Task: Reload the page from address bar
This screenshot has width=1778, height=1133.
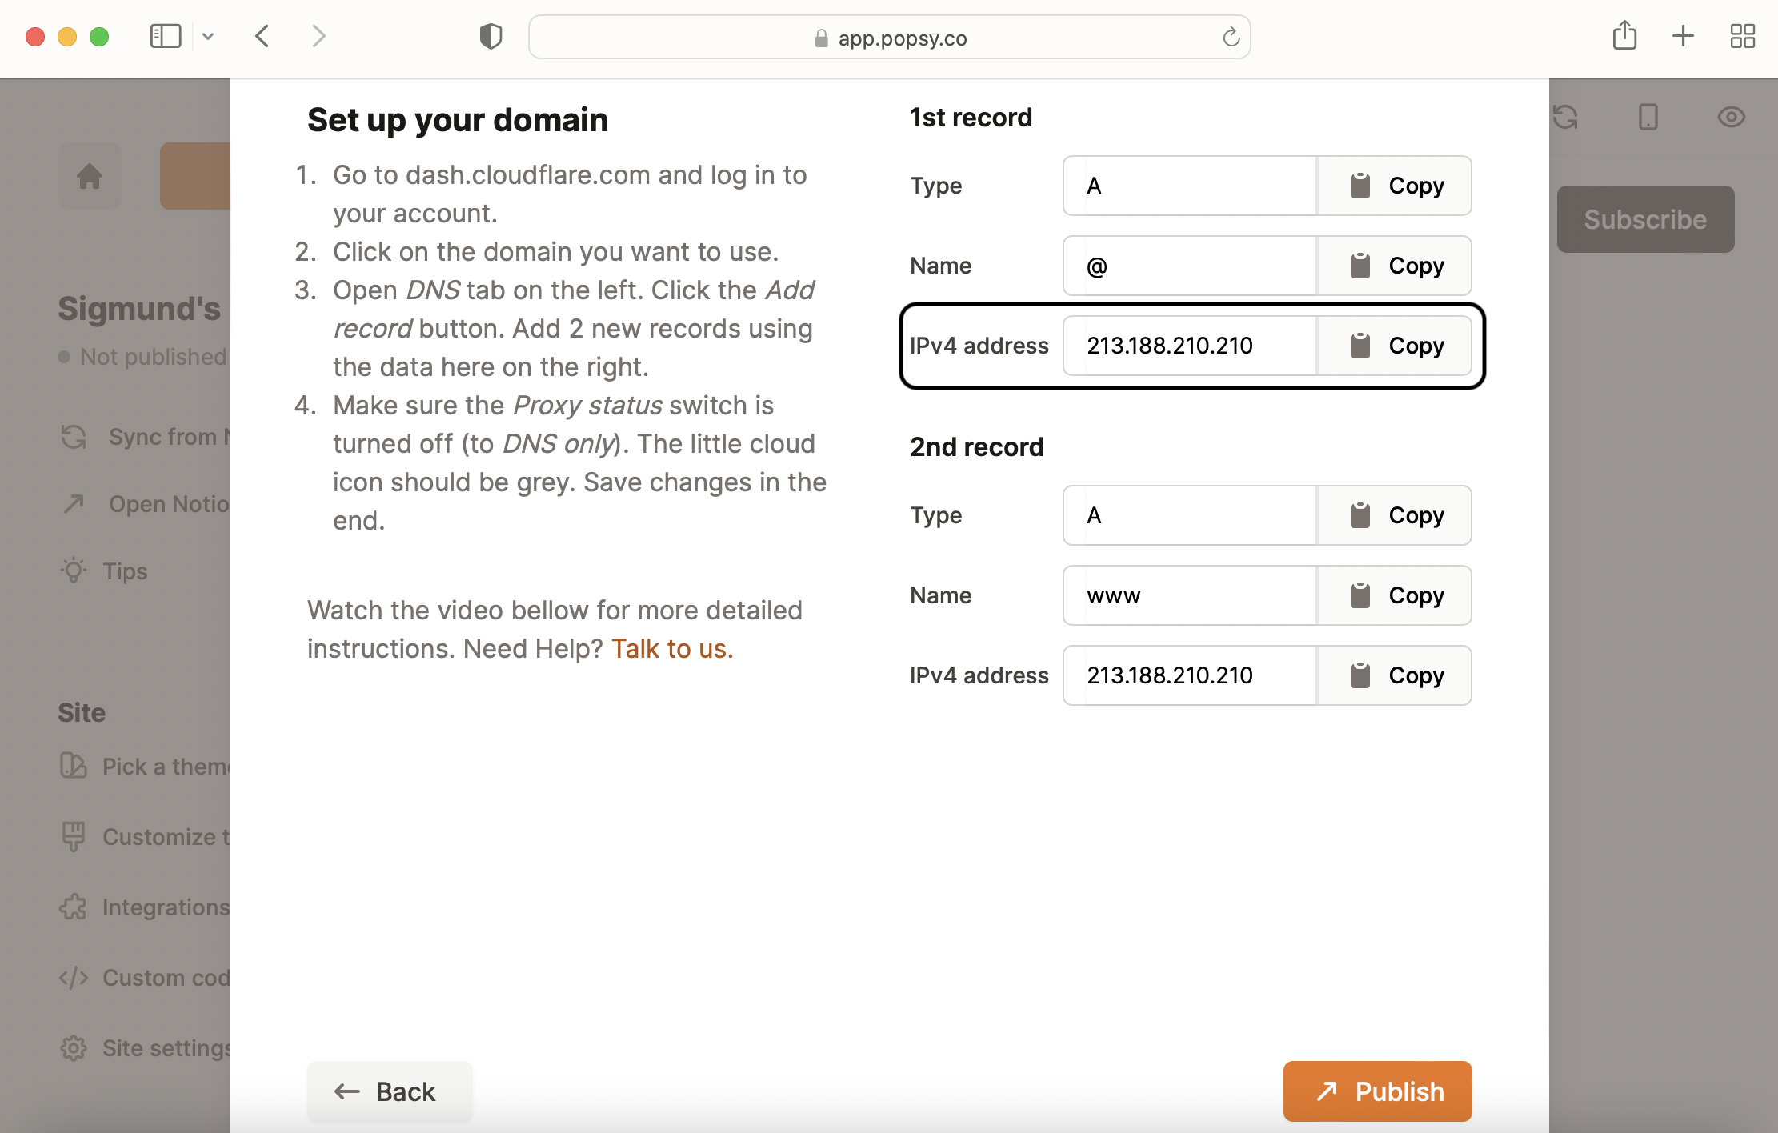Action: 1231,37
